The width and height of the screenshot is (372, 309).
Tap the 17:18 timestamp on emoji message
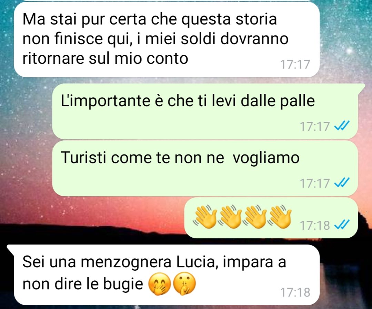click(x=315, y=225)
